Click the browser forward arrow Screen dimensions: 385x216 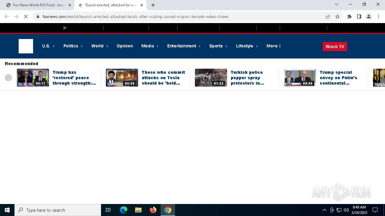(x=16, y=16)
